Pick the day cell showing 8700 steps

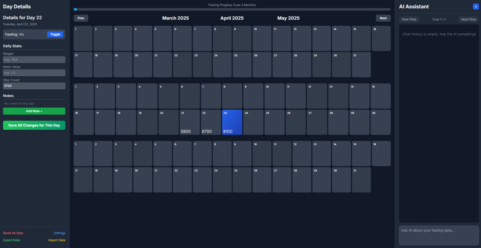[211, 122]
